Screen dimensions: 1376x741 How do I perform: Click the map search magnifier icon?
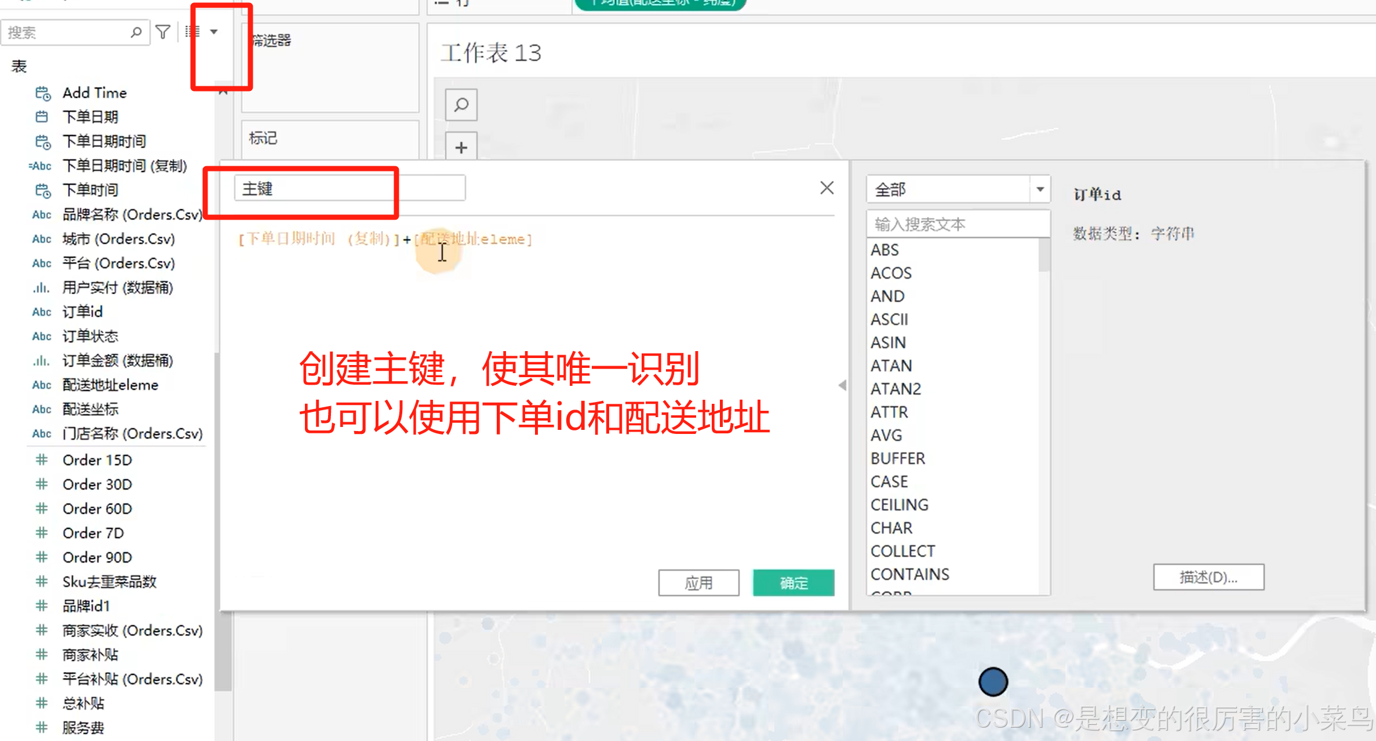click(x=461, y=105)
